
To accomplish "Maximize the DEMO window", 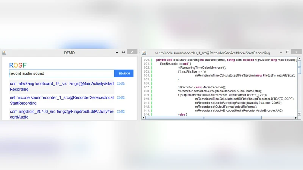I will [x=123, y=52].
